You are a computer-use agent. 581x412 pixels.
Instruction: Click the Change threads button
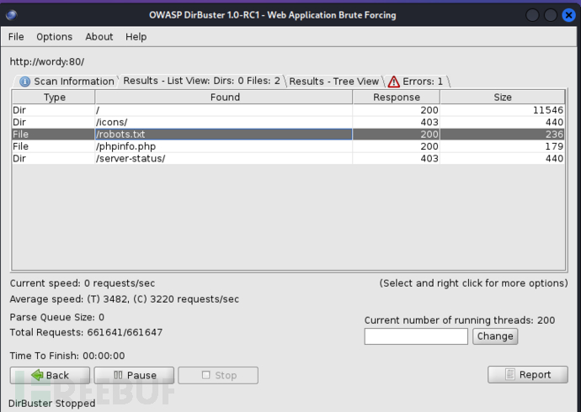[x=494, y=336]
